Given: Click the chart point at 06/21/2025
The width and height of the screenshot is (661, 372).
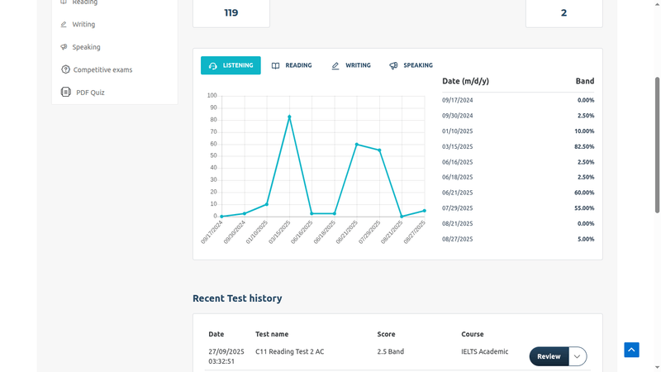Looking at the screenshot, I should pos(357,144).
